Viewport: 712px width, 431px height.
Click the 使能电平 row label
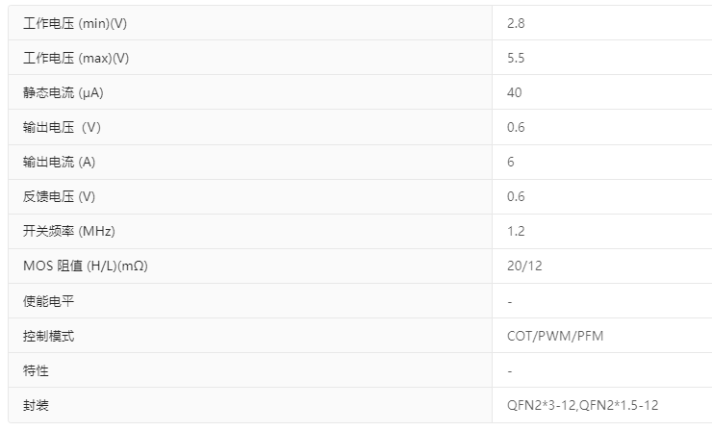point(48,301)
